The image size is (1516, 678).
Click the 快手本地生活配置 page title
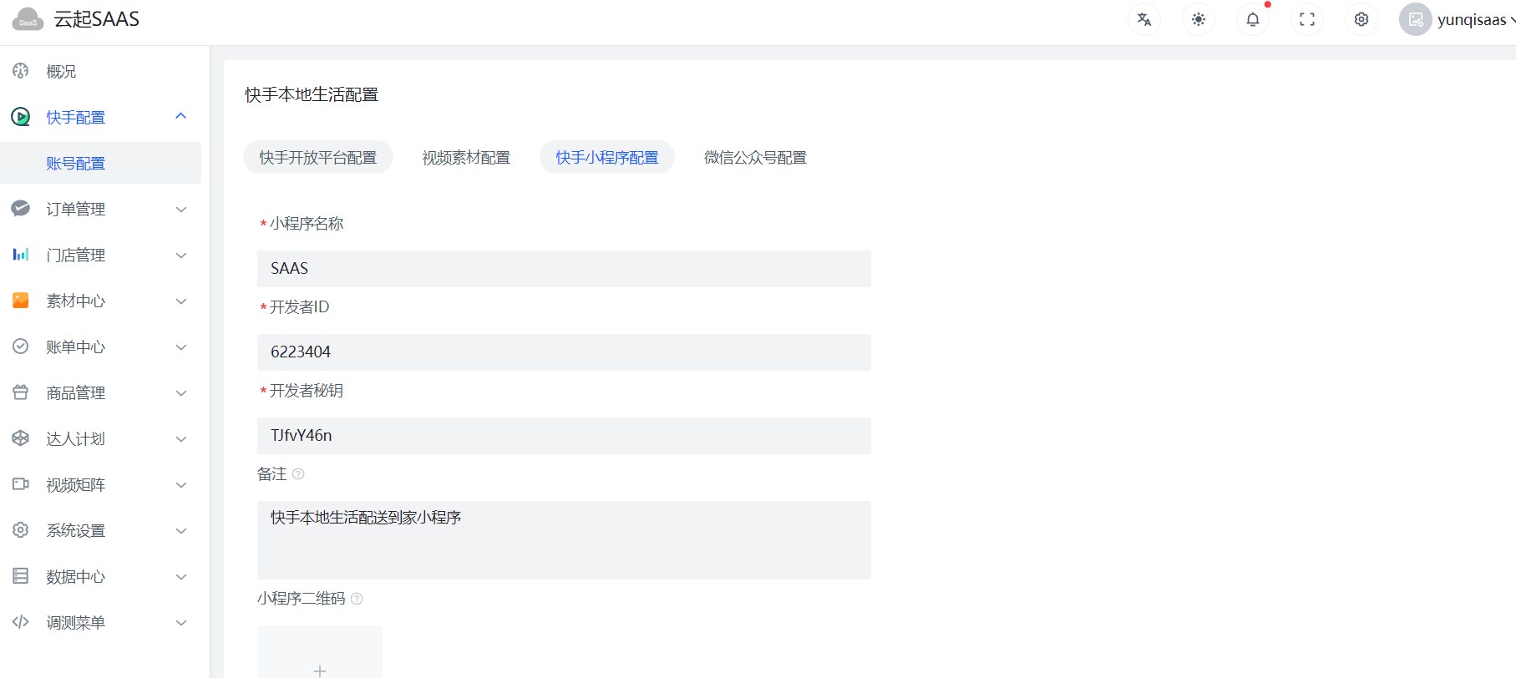pyautogui.click(x=312, y=94)
